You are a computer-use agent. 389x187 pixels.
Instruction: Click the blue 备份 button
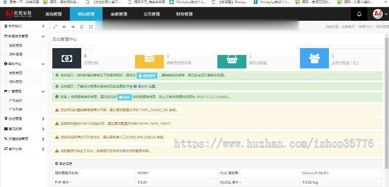click(x=124, y=97)
